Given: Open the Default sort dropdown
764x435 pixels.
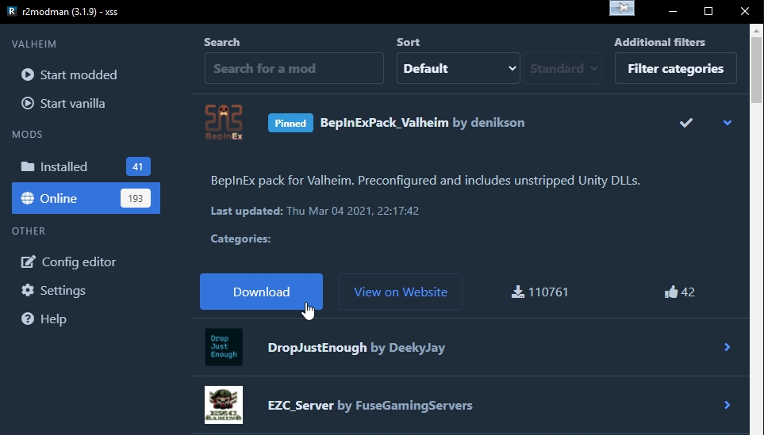Looking at the screenshot, I should (x=458, y=68).
